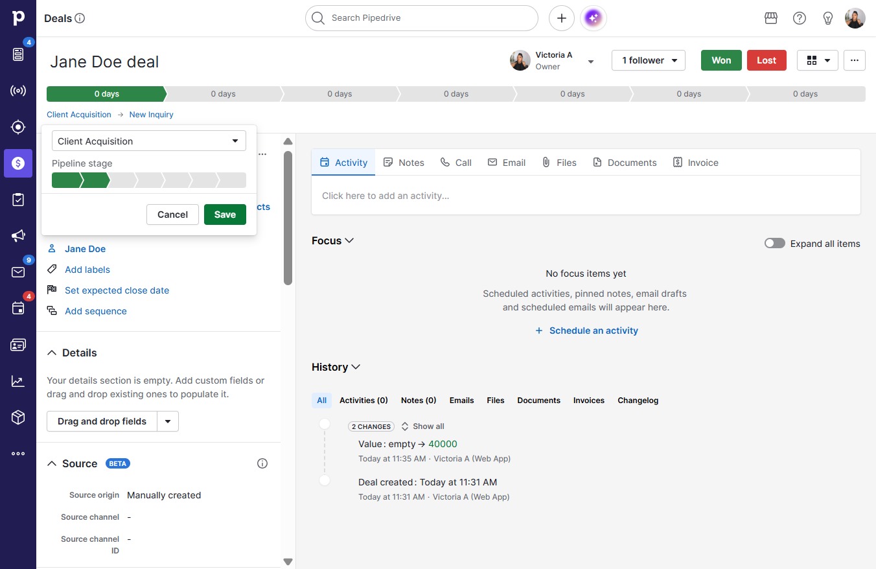Open the lightbulb tips icon
The image size is (876, 569).
[x=828, y=18]
